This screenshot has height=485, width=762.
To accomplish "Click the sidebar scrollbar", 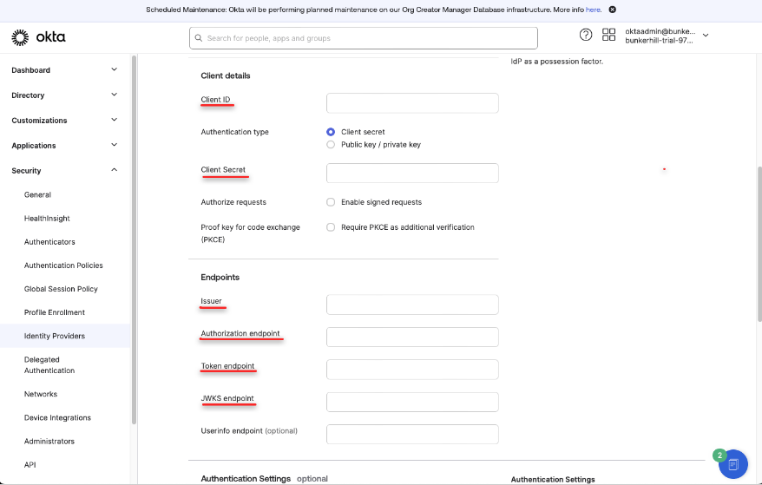I will tap(135, 239).
